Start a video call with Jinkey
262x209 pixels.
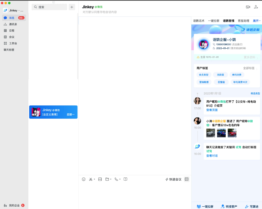click(248, 7)
